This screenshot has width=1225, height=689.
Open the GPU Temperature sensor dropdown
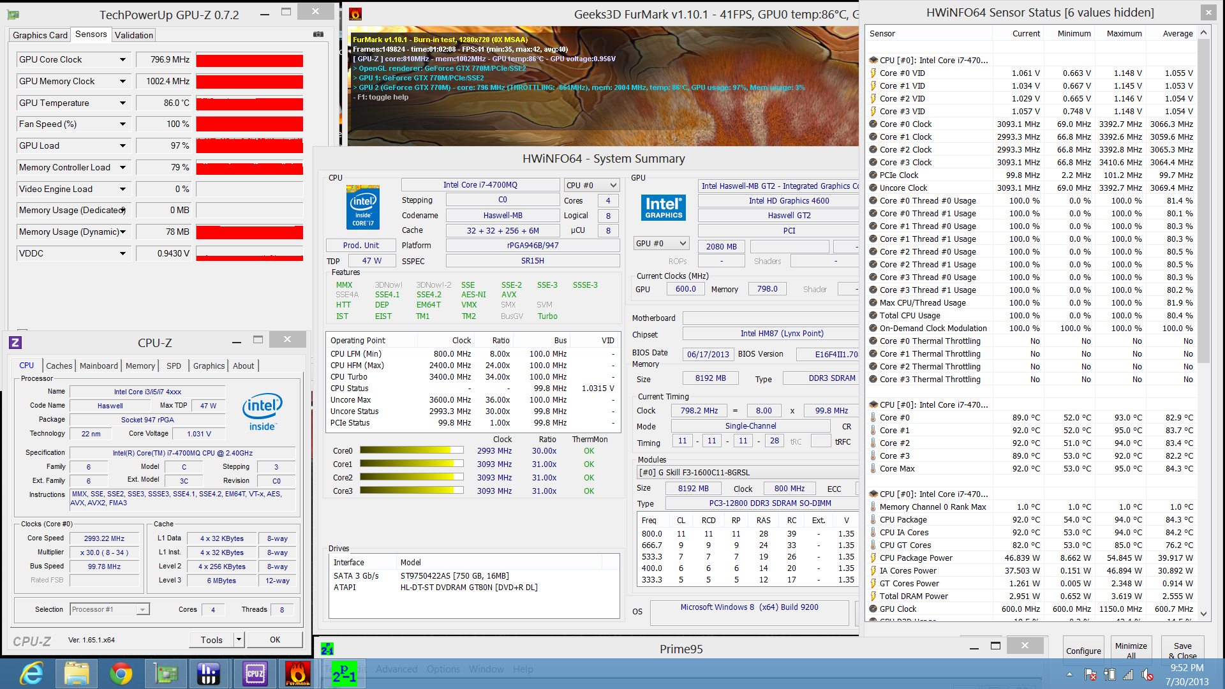tap(122, 103)
